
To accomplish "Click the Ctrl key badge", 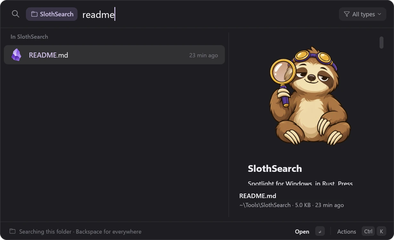I will coord(368,231).
